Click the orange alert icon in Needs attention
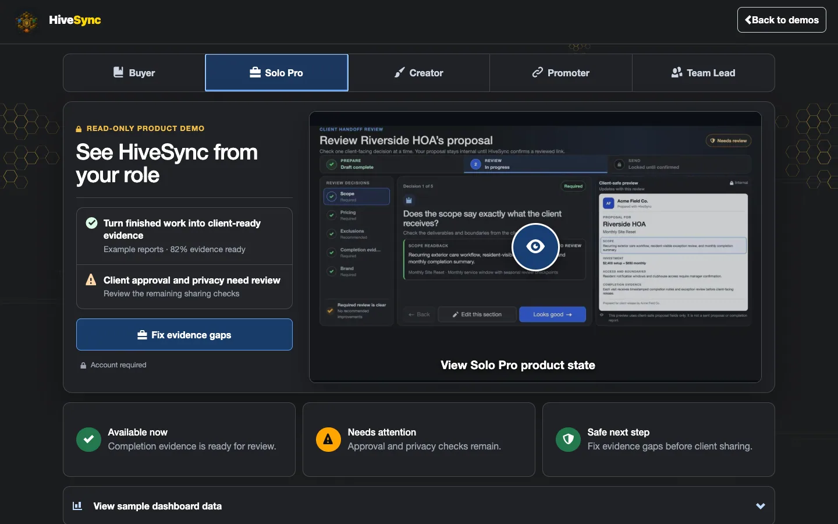Image resolution: width=838 pixels, height=524 pixels. (x=328, y=440)
